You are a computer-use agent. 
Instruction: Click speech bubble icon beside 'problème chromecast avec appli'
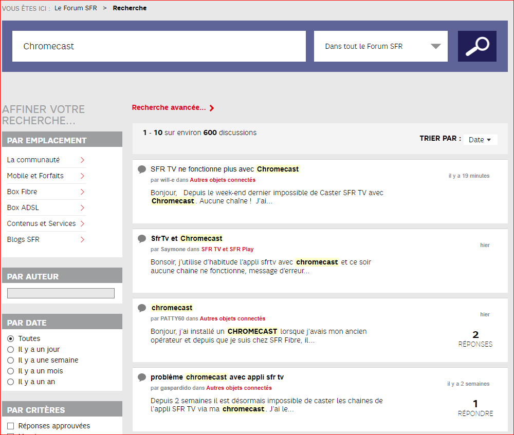pyautogui.click(x=142, y=377)
